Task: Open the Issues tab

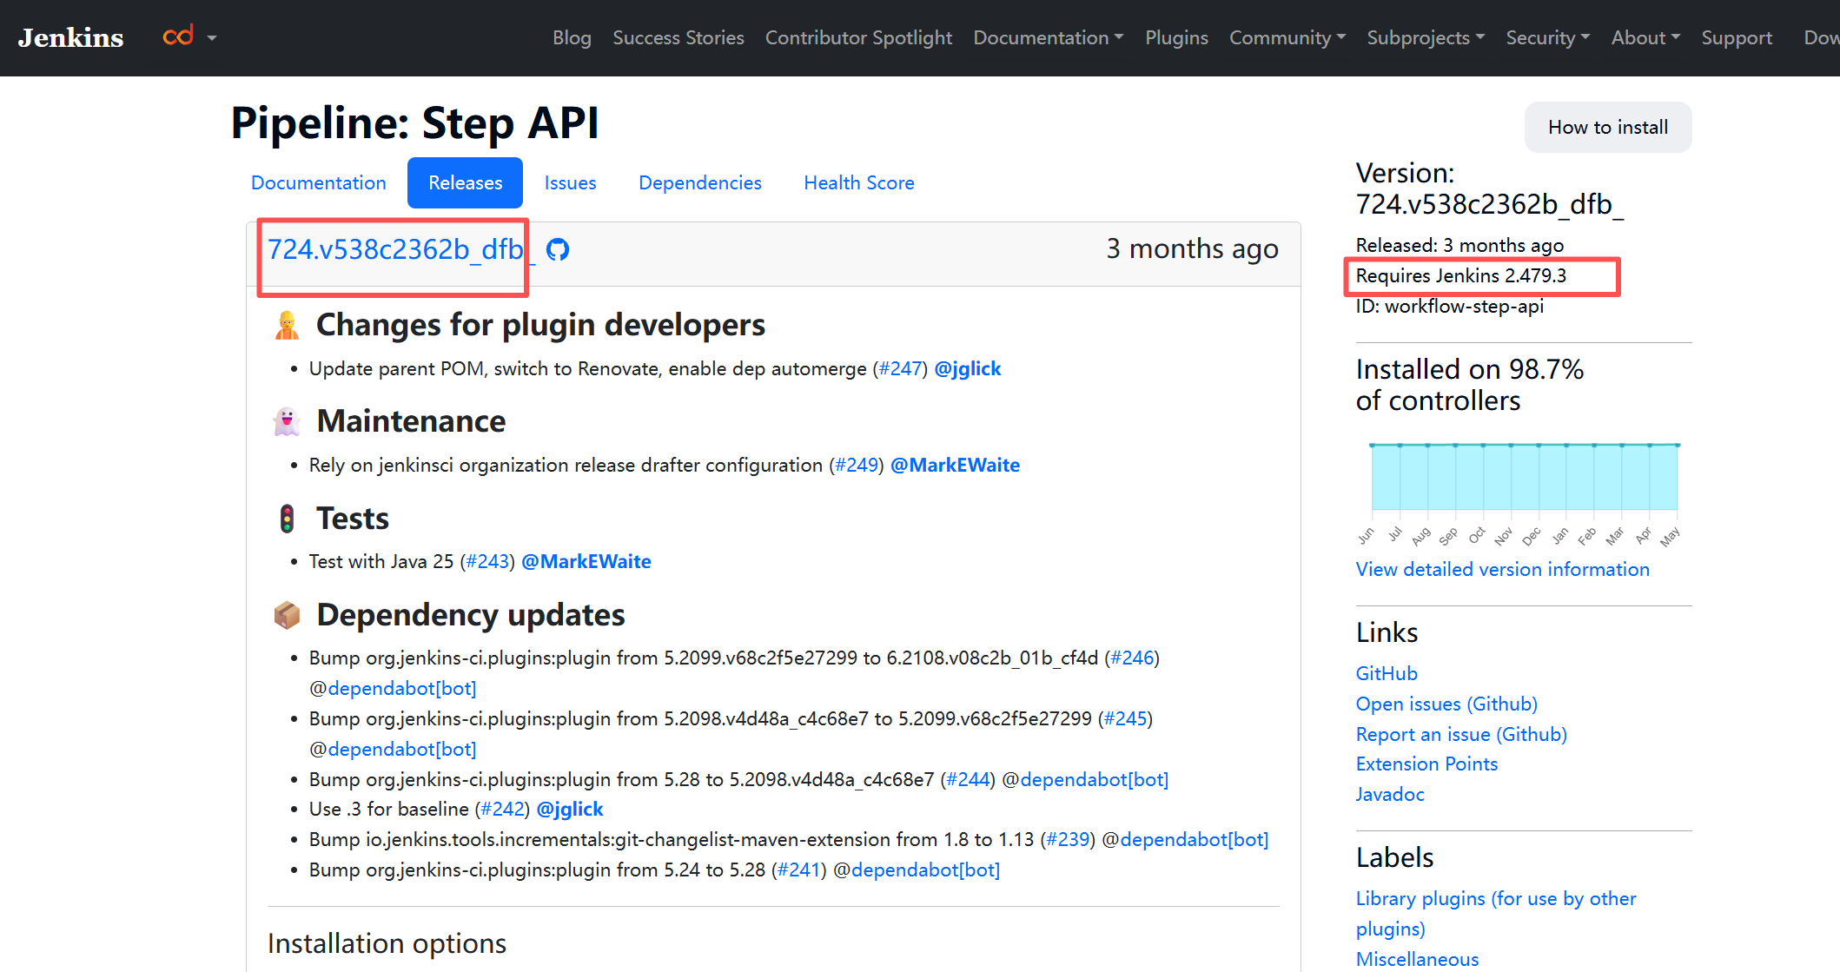Action: (x=571, y=183)
